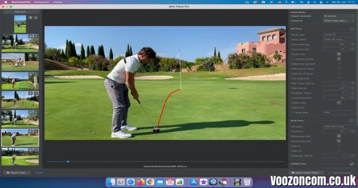This screenshot has height=188, width=358.
Task: Click the Import video button
Action: click(x=17, y=173)
